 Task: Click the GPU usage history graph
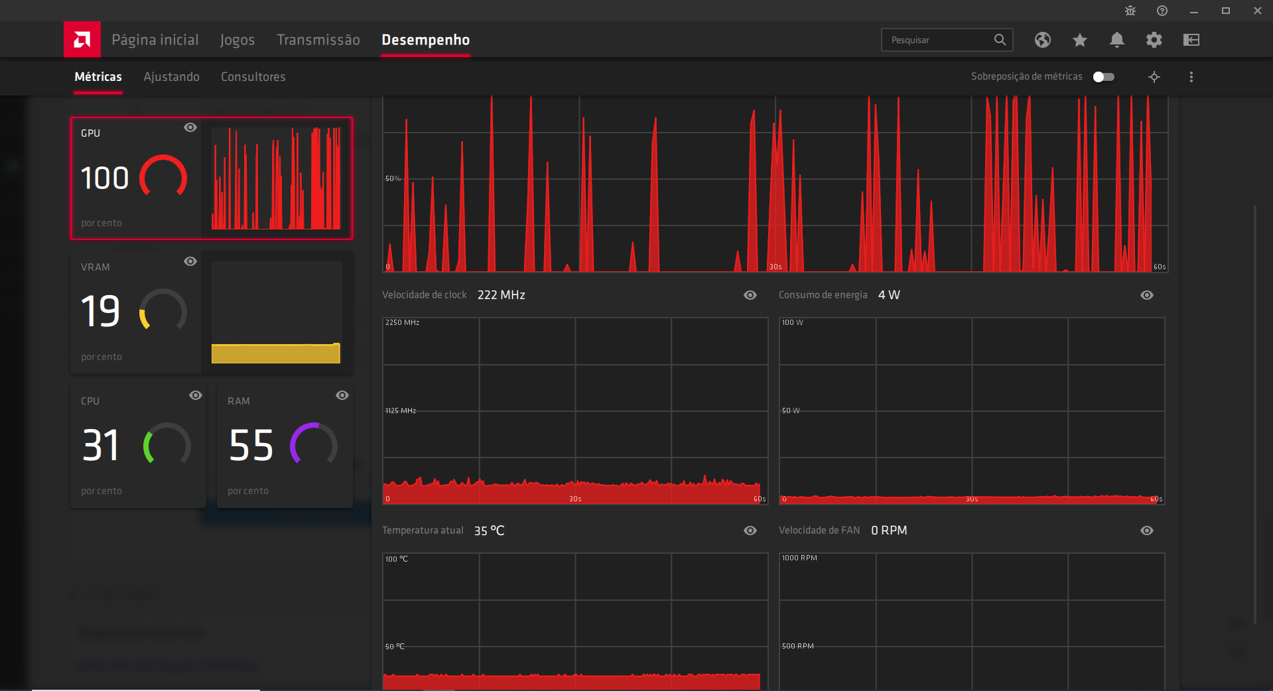(775, 184)
